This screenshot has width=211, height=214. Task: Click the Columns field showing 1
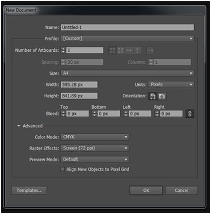pyautogui.click(x=172, y=62)
